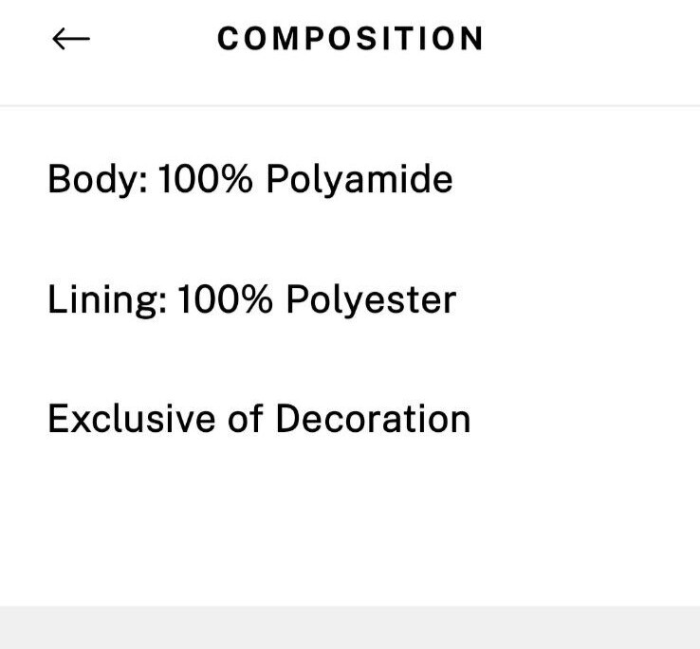Click the gray footer bar
700x649 pixels.
coord(350,627)
